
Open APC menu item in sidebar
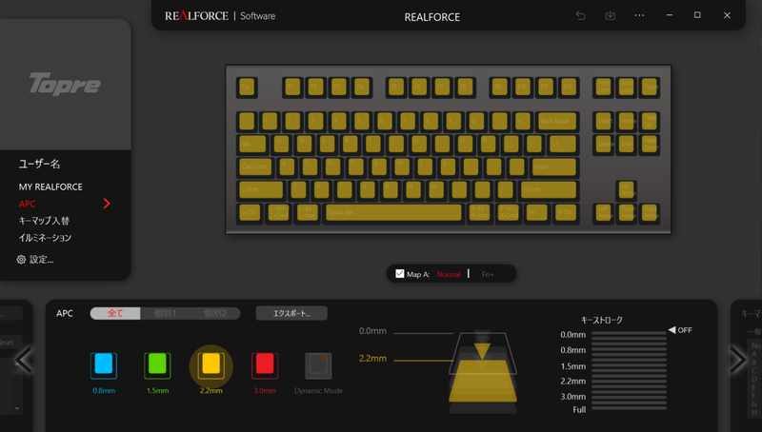[28, 204]
